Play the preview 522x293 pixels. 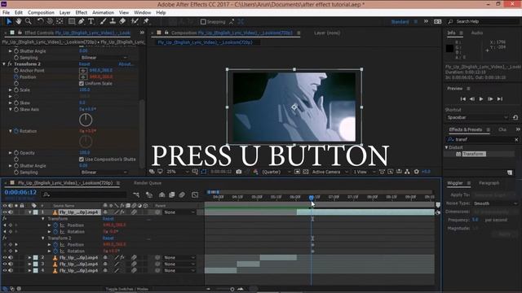click(481, 99)
